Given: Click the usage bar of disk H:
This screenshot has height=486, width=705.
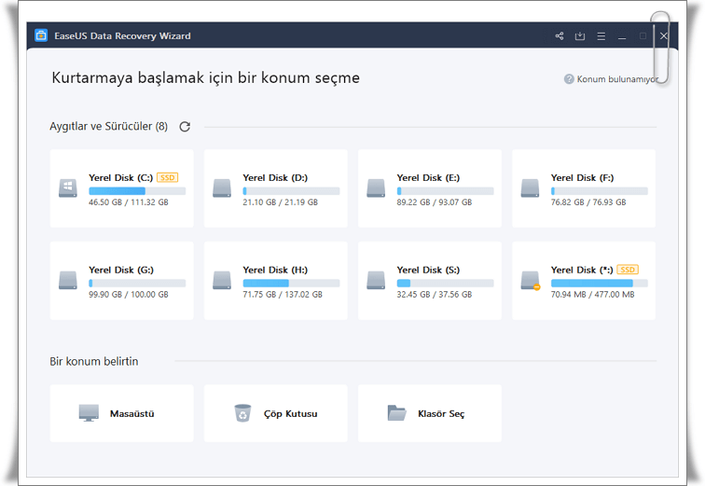Looking at the screenshot, I should click(x=291, y=284).
